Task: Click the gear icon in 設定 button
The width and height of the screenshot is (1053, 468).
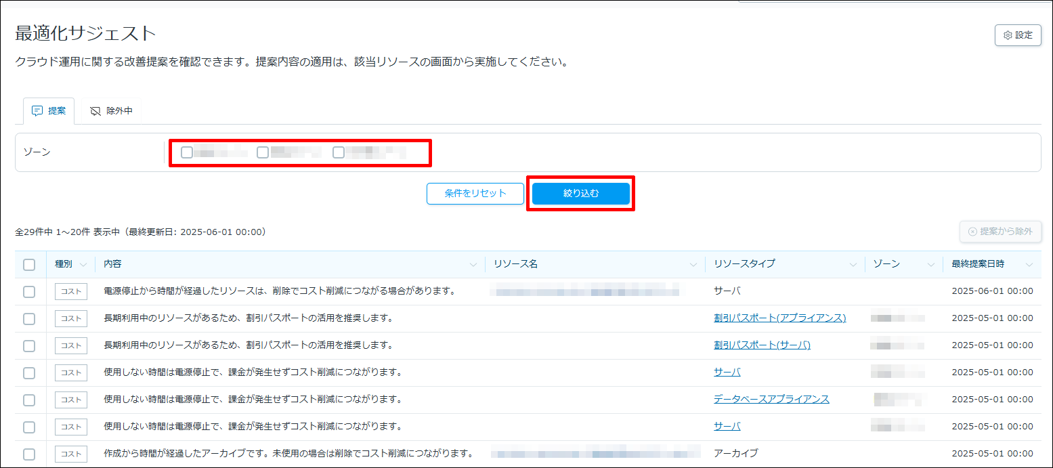Action: tap(1008, 35)
